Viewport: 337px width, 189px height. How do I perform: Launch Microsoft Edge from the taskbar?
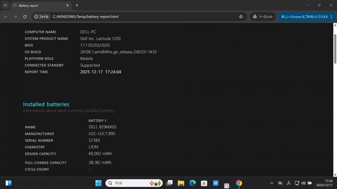click(192, 183)
